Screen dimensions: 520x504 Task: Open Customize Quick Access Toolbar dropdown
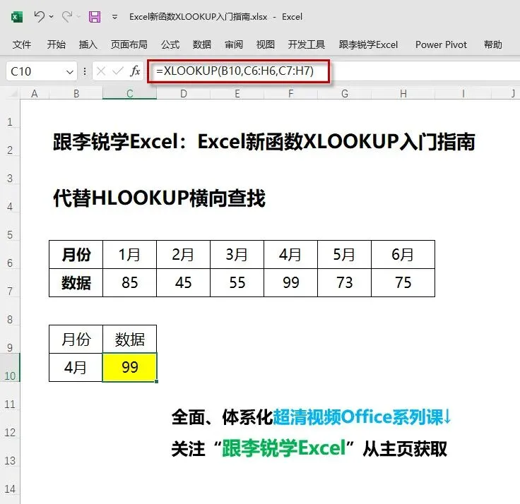(x=114, y=16)
